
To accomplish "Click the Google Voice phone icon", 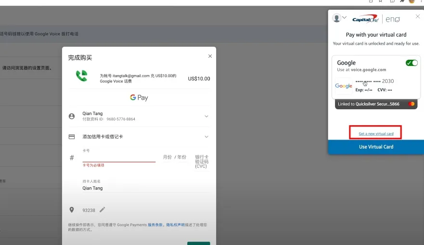I will [81, 76].
